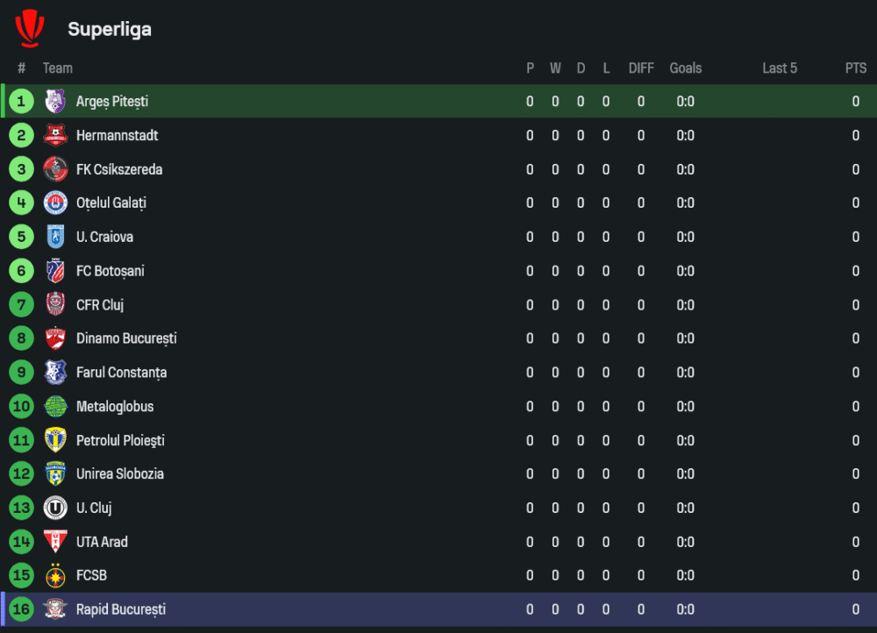Click the CFR Cluj club crest
This screenshot has width=877, height=633.
[55, 305]
